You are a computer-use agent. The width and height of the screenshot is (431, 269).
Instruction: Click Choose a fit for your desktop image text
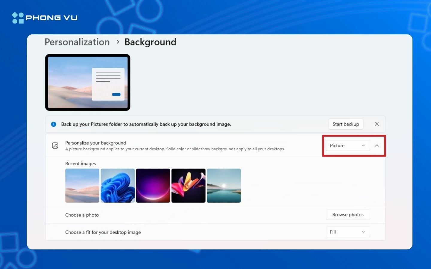coord(103,232)
